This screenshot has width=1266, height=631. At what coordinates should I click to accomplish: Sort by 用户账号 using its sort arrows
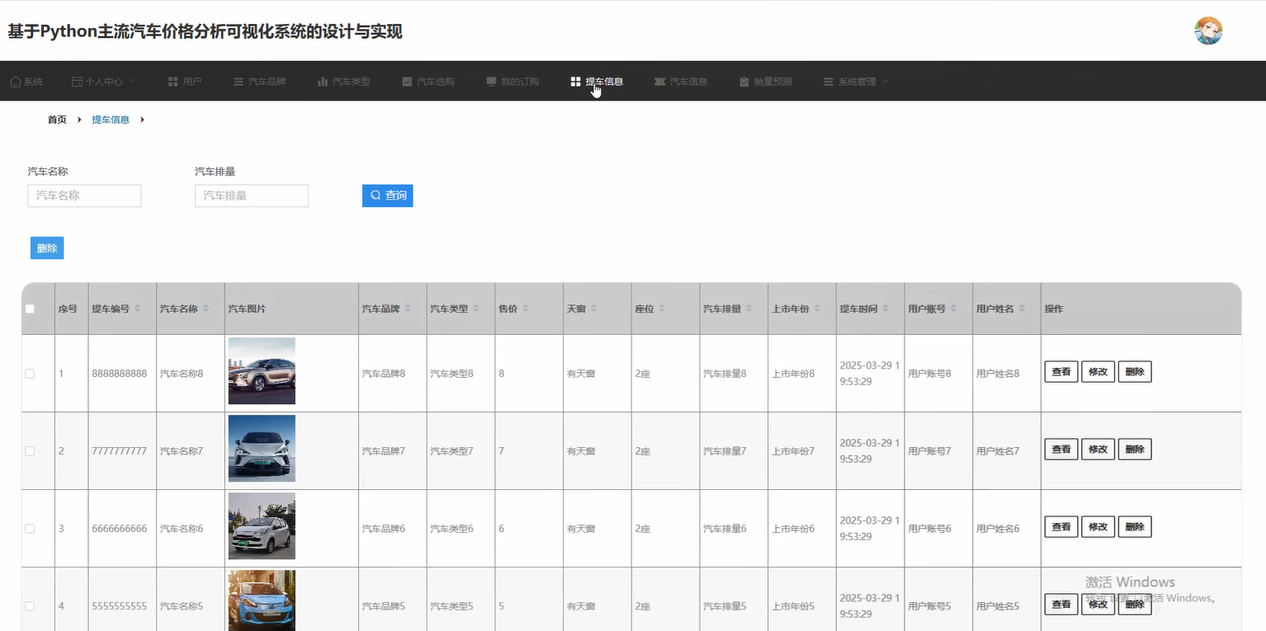954,308
